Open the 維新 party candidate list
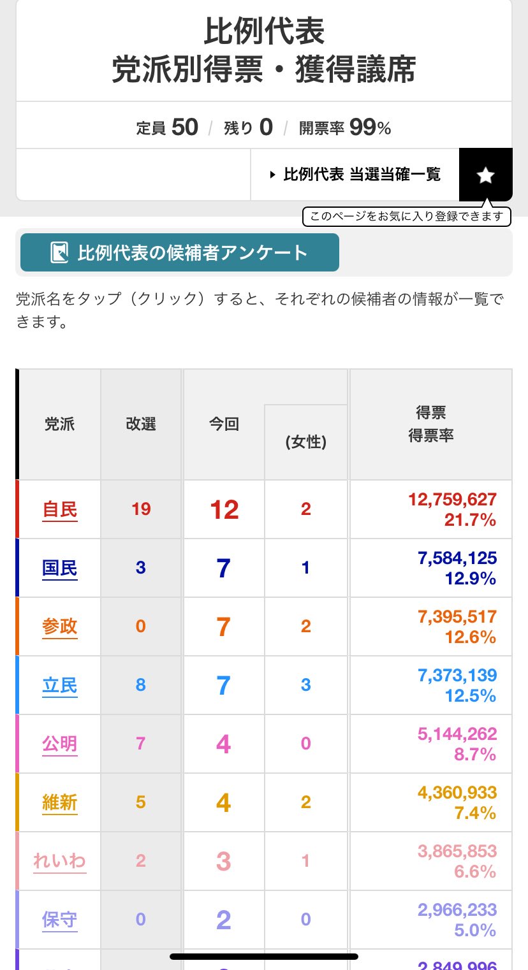The width and height of the screenshot is (528, 970). [x=60, y=802]
